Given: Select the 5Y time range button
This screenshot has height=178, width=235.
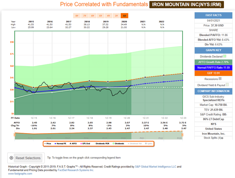Looking at the screenshot, I should coord(101,16).
